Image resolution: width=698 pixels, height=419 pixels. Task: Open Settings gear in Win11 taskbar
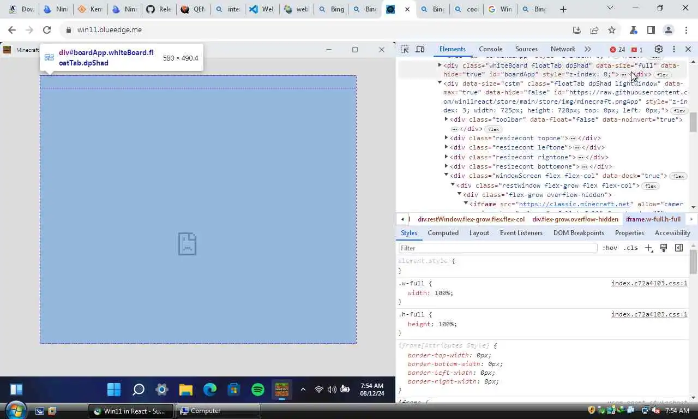point(162,389)
